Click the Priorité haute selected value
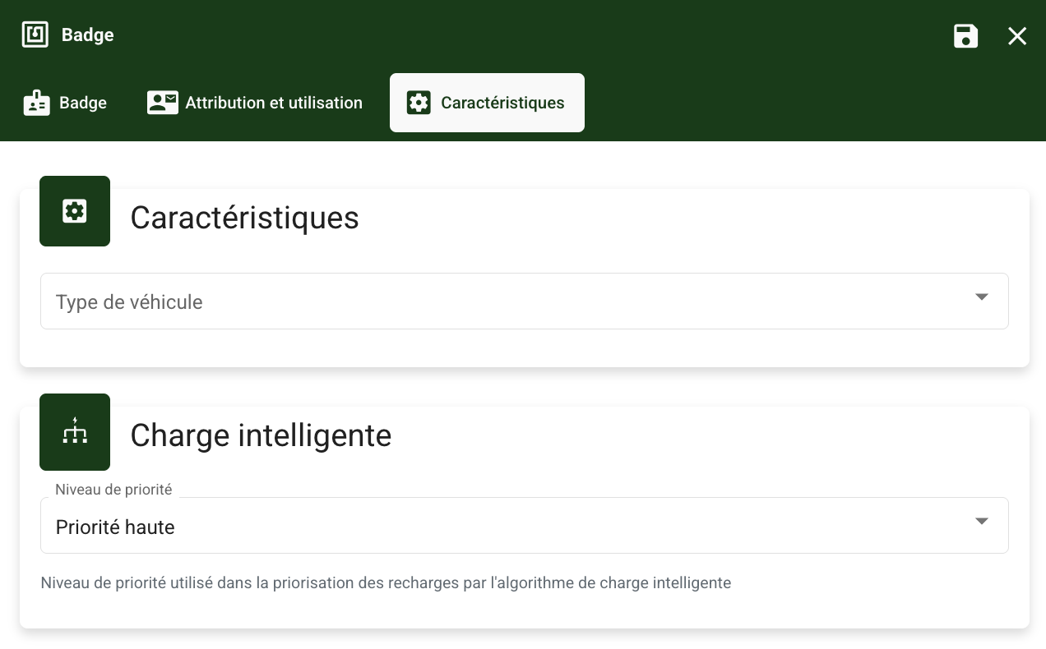The width and height of the screenshot is (1046, 649). click(115, 527)
